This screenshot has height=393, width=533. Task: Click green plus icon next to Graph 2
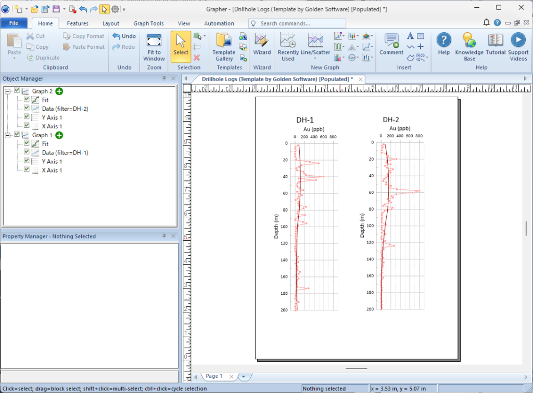(x=59, y=91)
